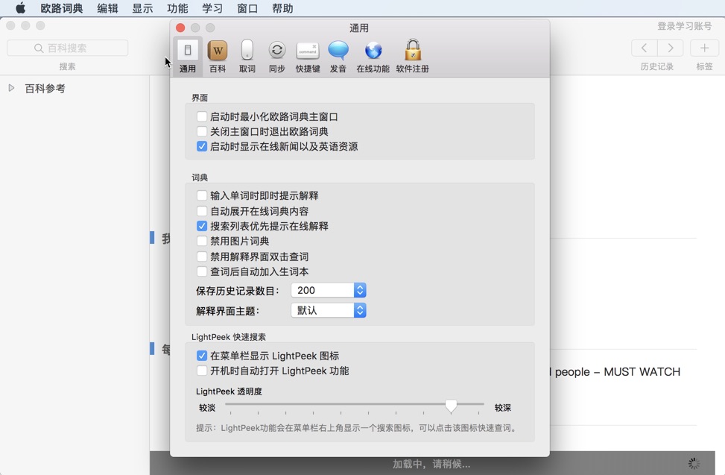
Task: Click the 较淡 slider label
Action: coord(207,407)
